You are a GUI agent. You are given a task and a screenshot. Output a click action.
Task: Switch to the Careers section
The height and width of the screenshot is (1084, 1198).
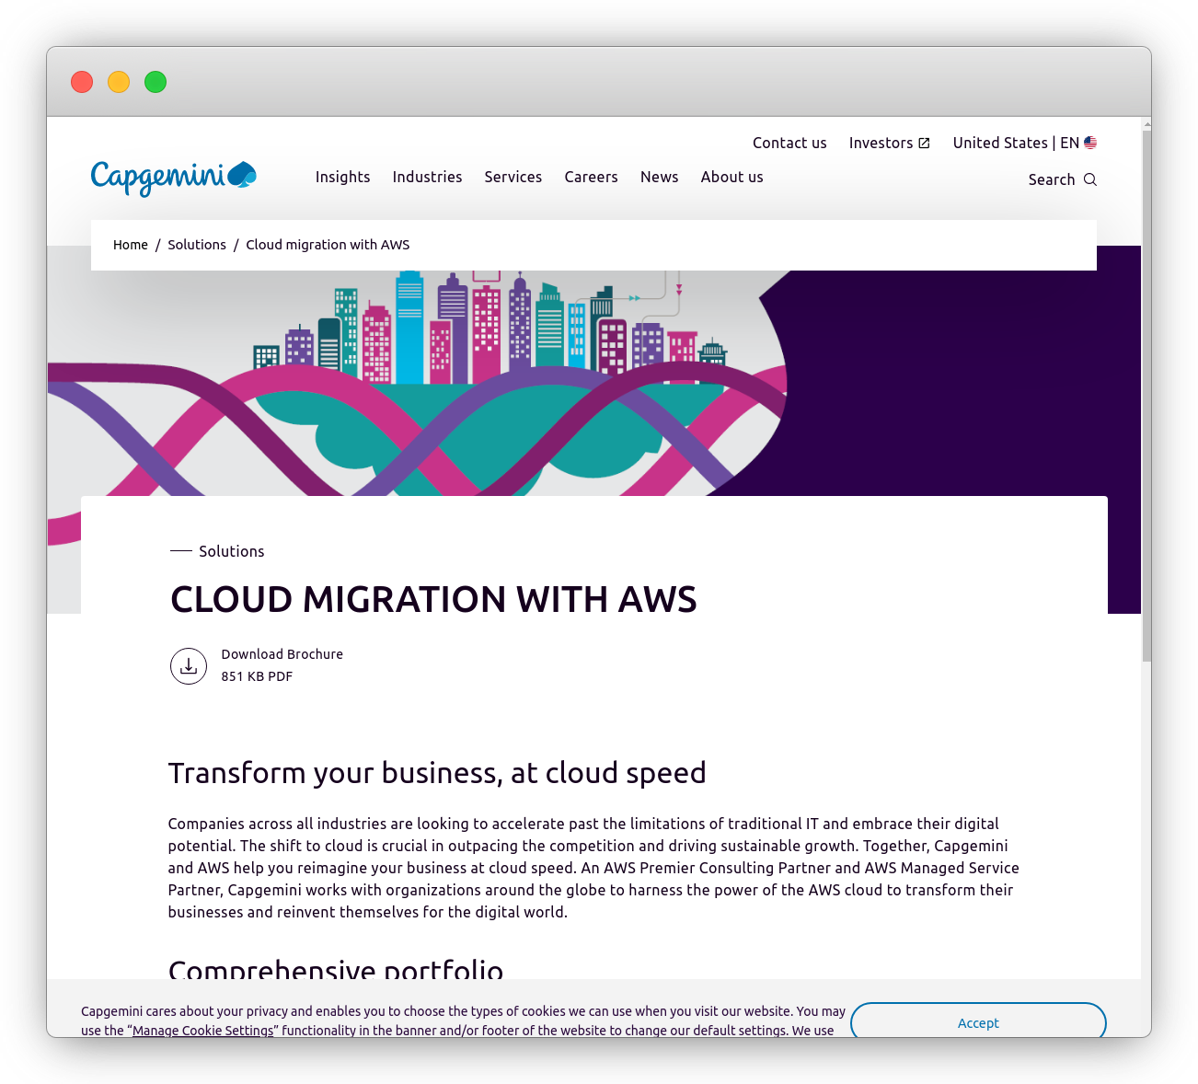pyautogui.click(x=591, y=177)
